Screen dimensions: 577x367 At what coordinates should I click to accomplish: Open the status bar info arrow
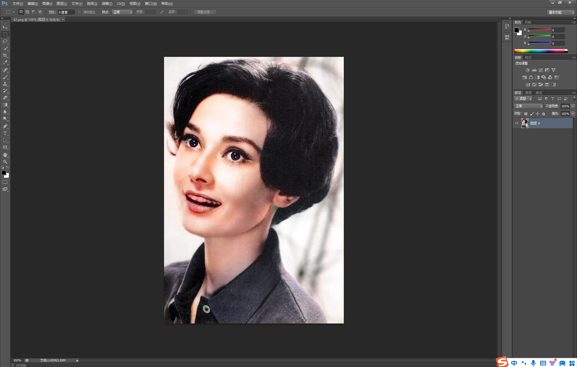click(x=77, y=361)
